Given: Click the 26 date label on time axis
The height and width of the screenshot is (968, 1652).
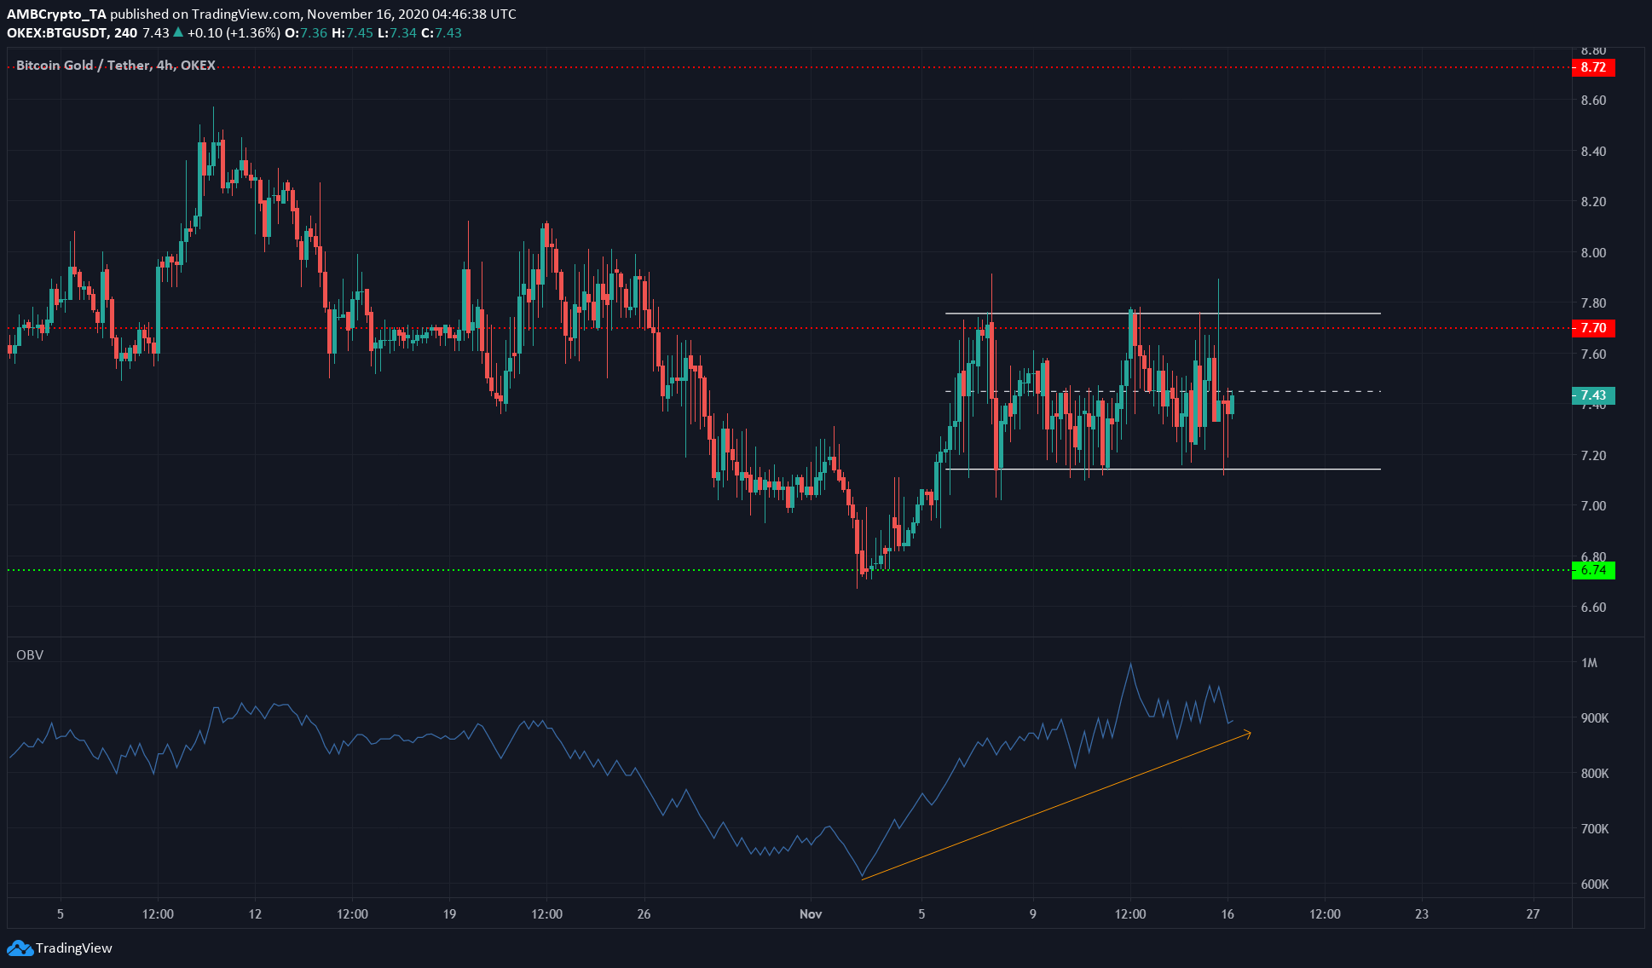Looking at the screenshot, I should tap(644, 914).
